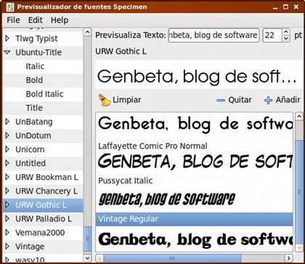
Task: Select Unicorn in font list
Action: 30,149
